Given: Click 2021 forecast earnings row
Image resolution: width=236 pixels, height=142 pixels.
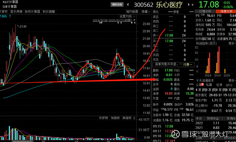Looking at the screenshot, I should (x=216, y=128).
